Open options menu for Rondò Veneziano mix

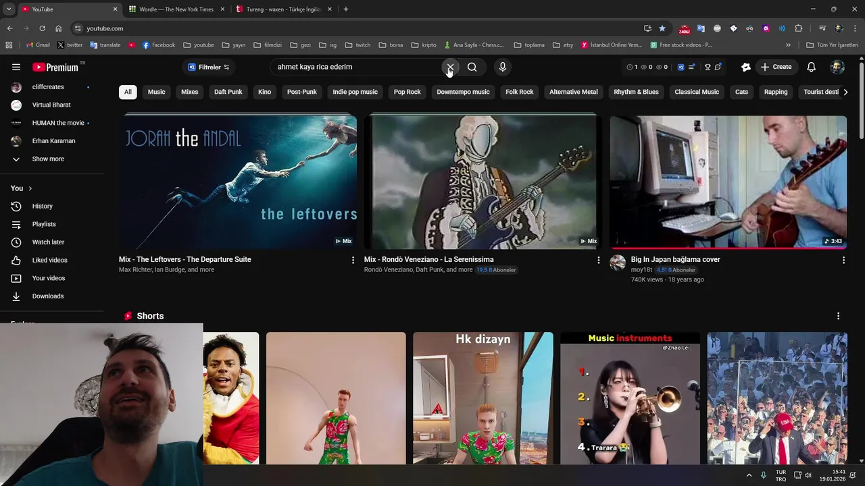click(598, 260)
